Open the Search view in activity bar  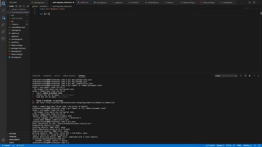pyautogui.click(x=3, y=10)
